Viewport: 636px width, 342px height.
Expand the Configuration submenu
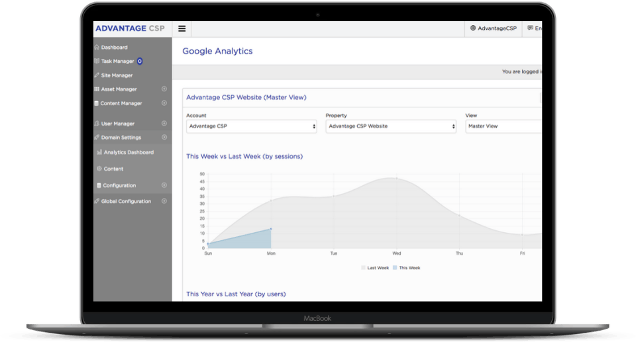[x=164, y=185]
